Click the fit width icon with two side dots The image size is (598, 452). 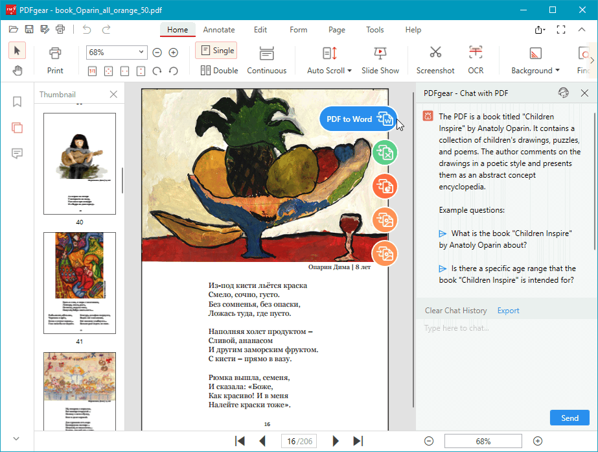(124, 71)
